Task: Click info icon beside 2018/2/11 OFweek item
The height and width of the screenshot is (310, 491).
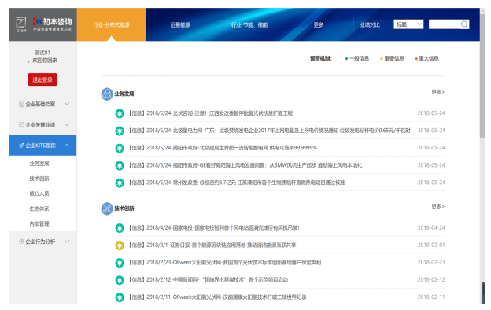Action: pos(120,297)
